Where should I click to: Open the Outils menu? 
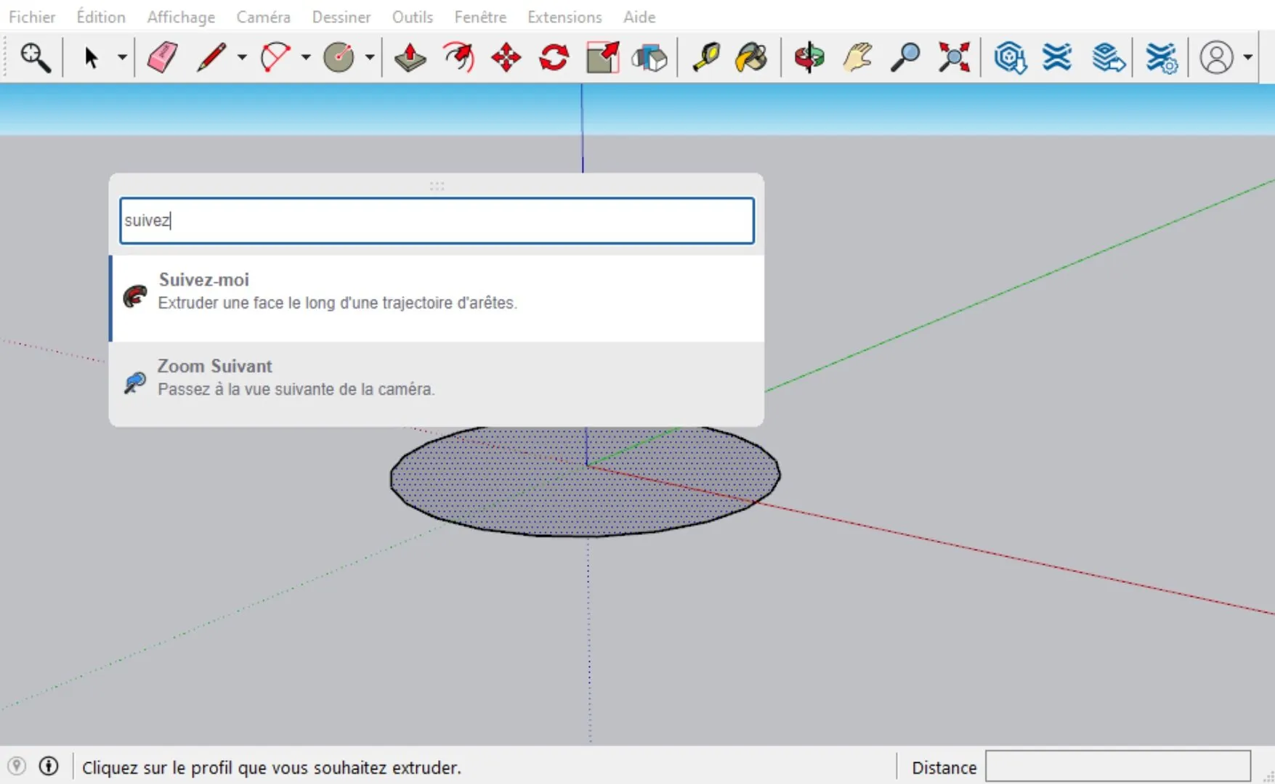pos(413,17)
